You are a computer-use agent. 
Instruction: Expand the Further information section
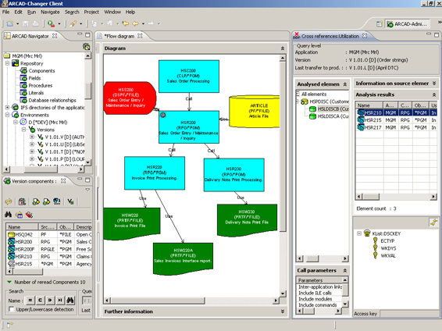coord(283,311)
